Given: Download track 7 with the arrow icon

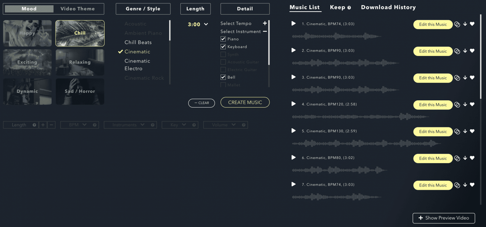Looking at the screenshot, I should [465, 185].
